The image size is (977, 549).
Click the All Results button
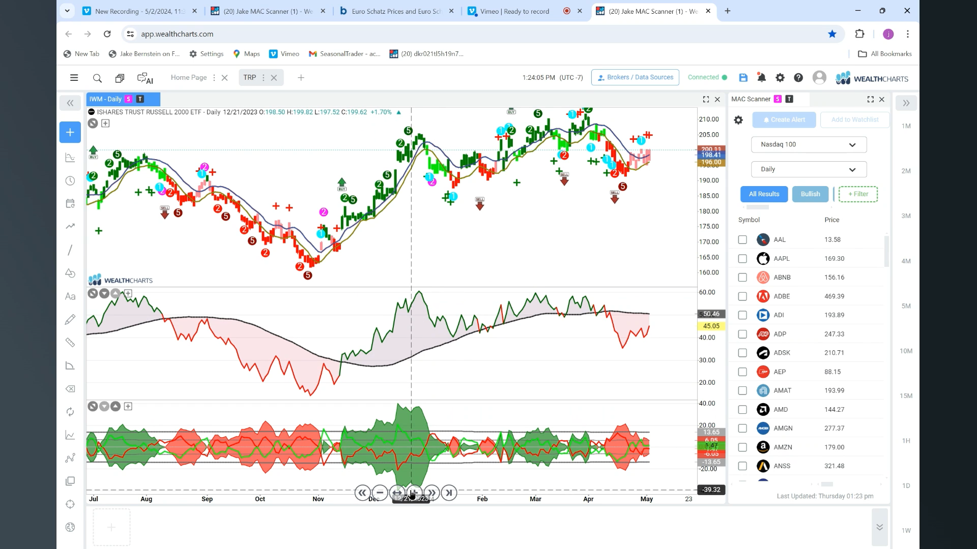coord(764,194)
